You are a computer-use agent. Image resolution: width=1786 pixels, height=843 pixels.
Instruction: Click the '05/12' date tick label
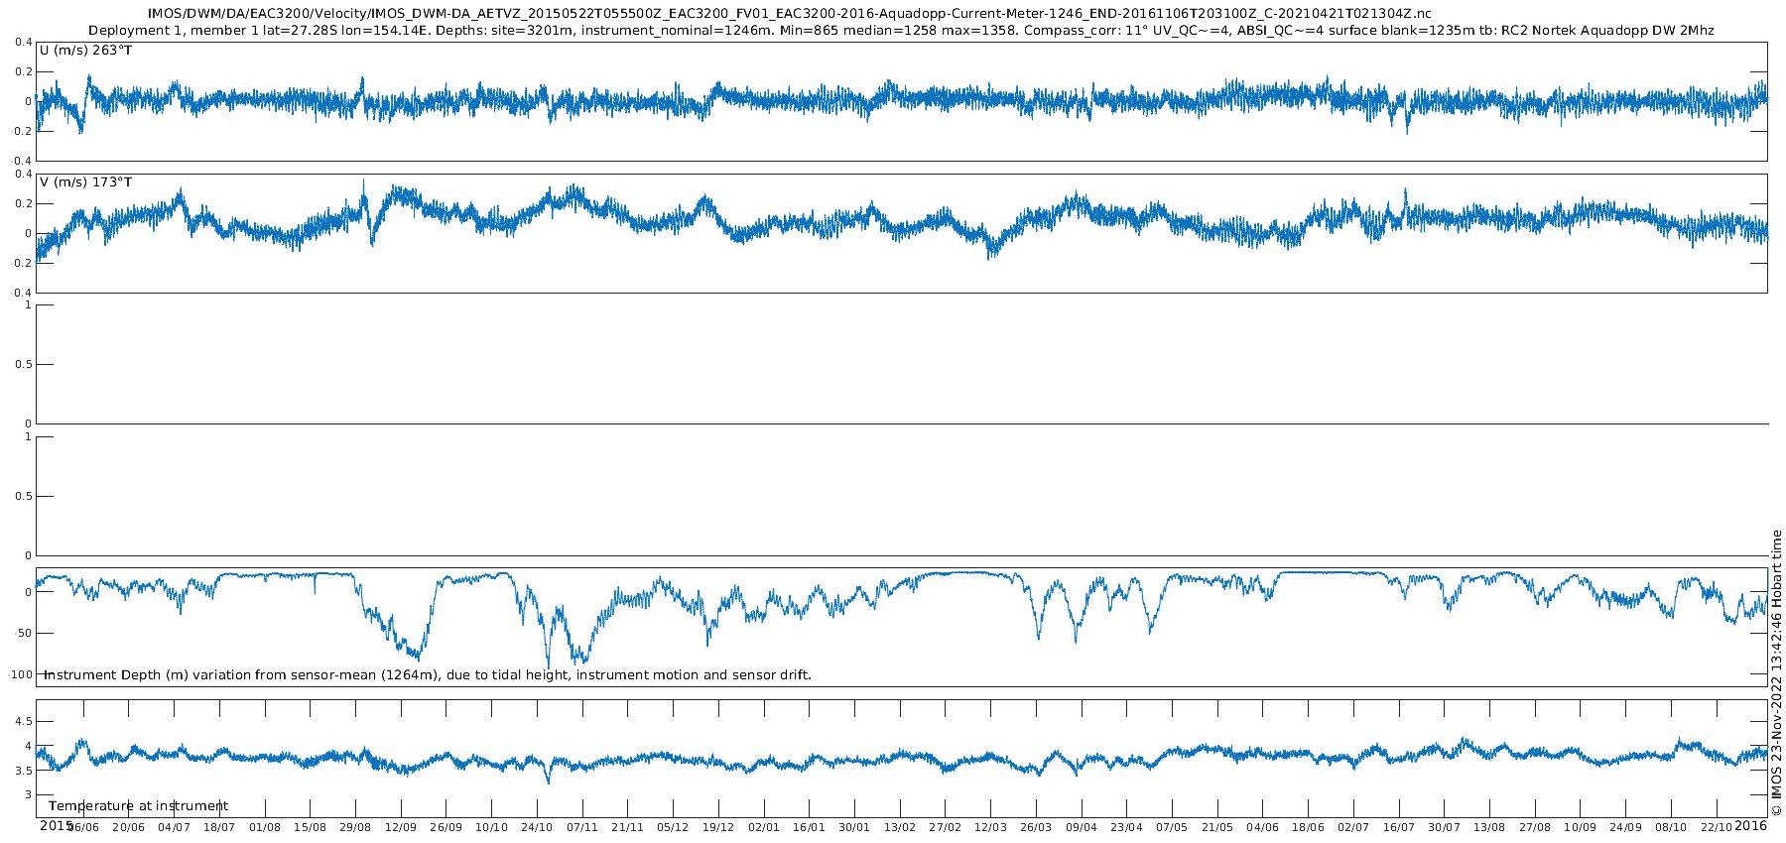click(x=673, y=827)
